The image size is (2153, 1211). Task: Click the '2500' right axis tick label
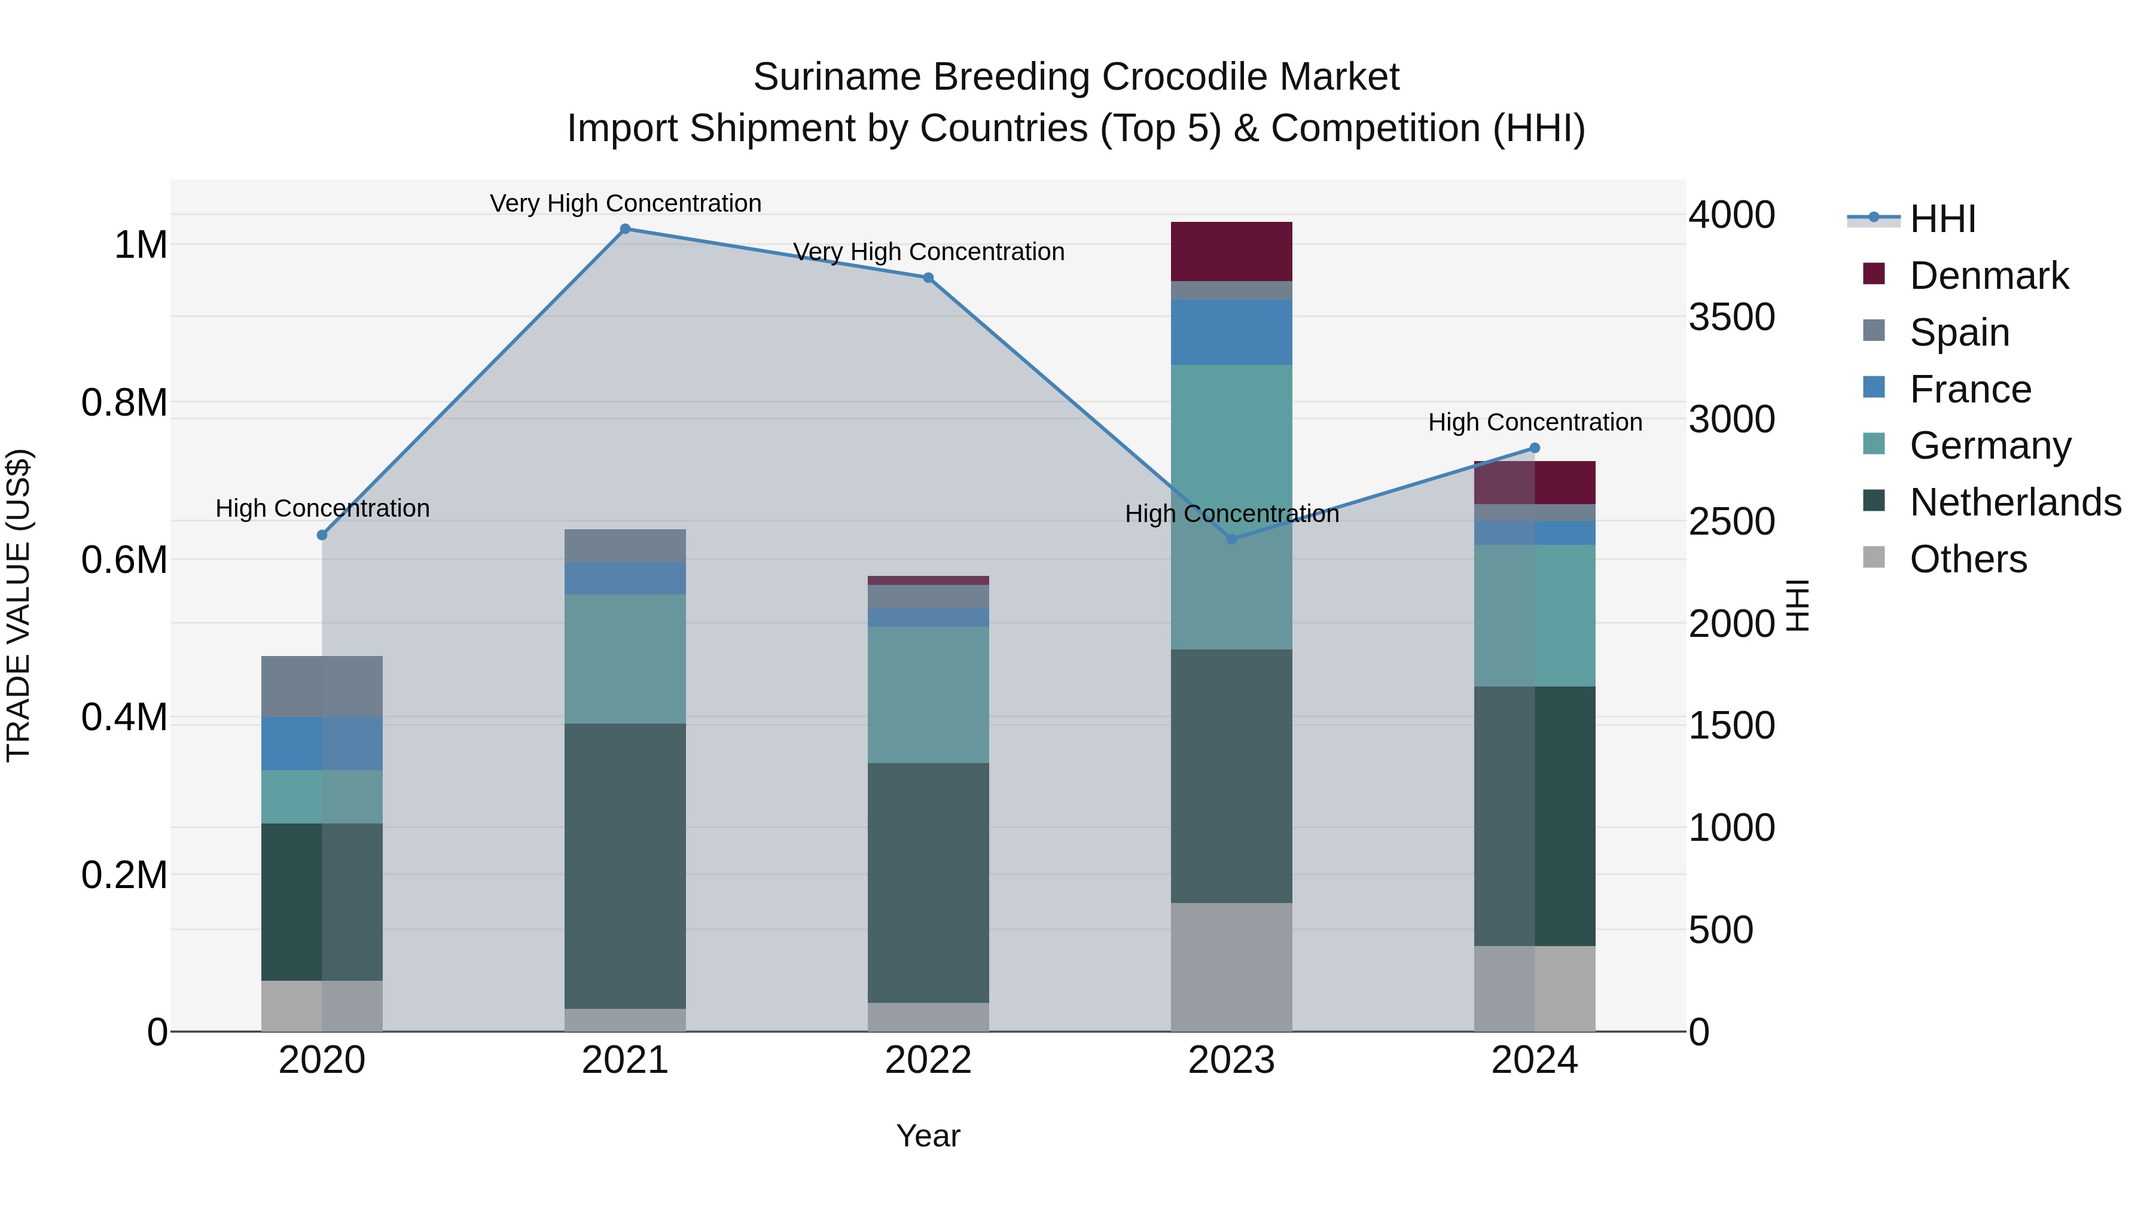(1732, 521)
